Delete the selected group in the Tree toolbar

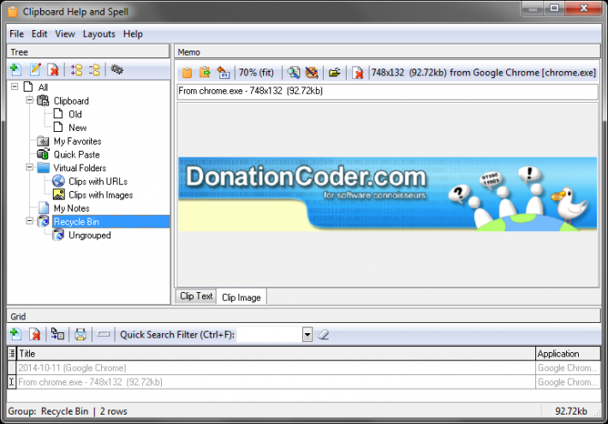(x=53, y=70)
